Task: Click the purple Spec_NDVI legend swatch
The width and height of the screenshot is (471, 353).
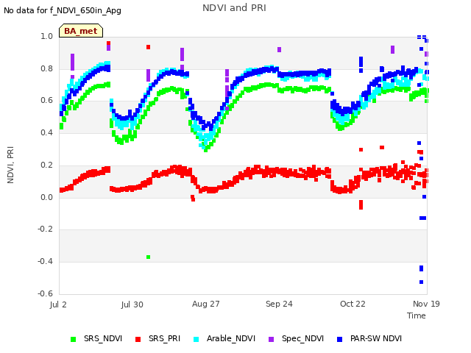Action: [x=272, y=339]
